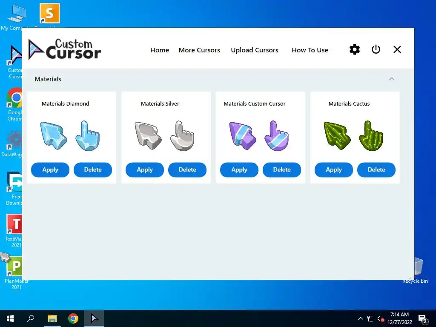
Task: Delete the Materials Custom Cursor pack
Action: point(282,169)
